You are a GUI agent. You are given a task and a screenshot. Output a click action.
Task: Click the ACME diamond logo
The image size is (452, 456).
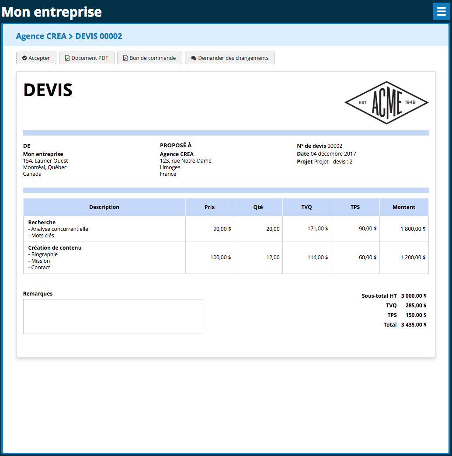click(386, 103)
